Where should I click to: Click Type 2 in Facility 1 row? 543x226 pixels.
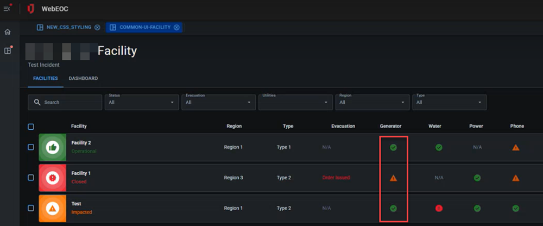[x=283, y=178]
